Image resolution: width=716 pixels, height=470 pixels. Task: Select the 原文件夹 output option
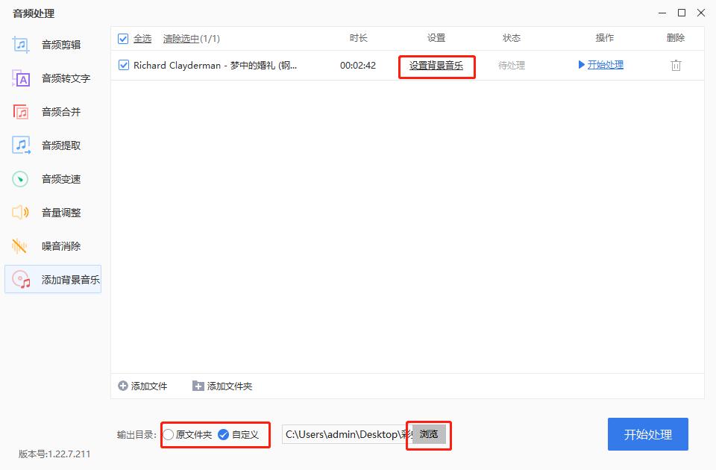tap(168, 434)
